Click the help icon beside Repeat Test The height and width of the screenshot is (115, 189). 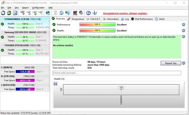click(x=183, y=63)
